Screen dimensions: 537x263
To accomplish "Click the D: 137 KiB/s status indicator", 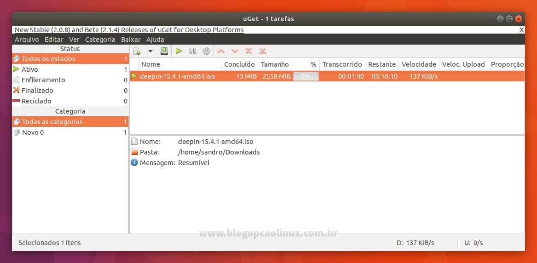I will click(416, 243).
